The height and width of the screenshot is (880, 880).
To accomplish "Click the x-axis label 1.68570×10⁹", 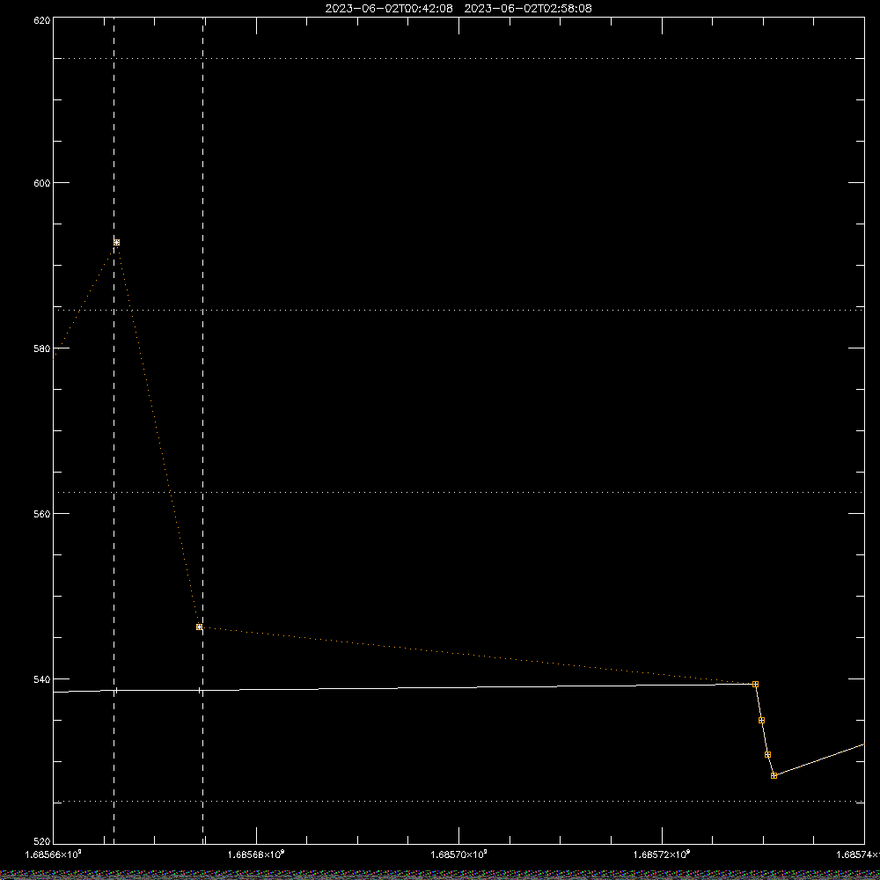I will coord(459,854).
